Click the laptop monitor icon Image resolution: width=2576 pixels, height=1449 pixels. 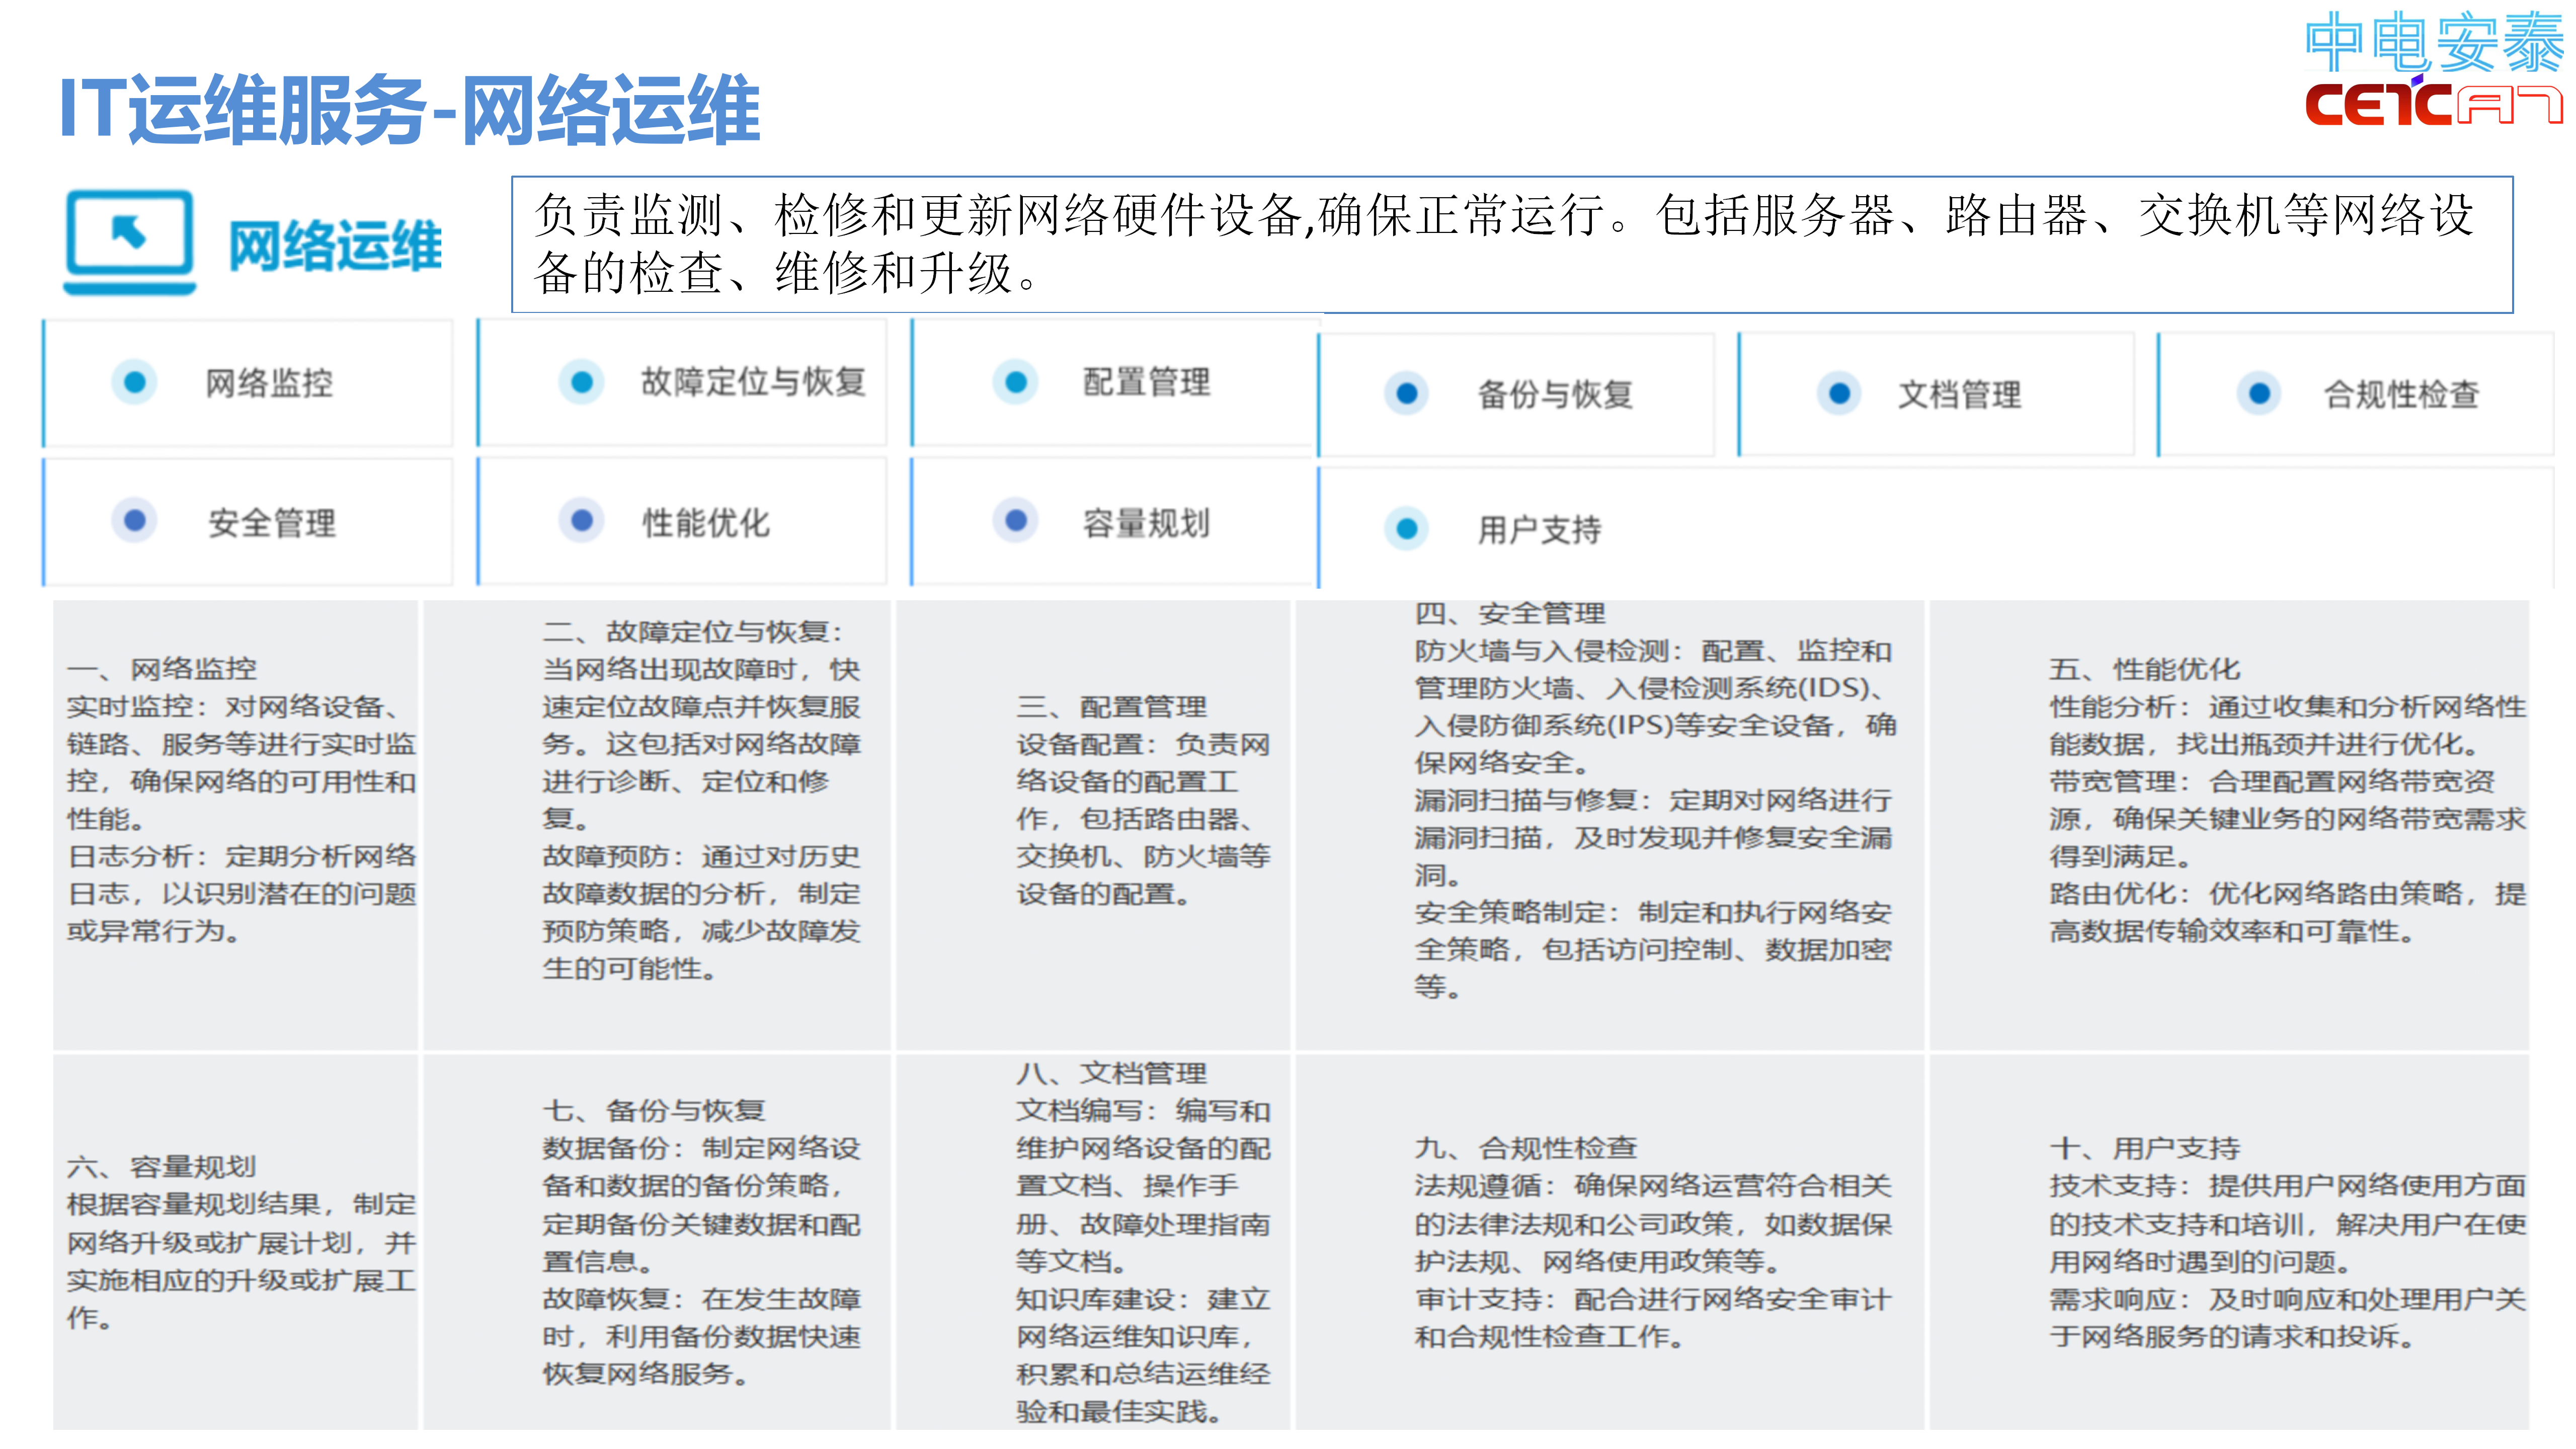[130, 241]
